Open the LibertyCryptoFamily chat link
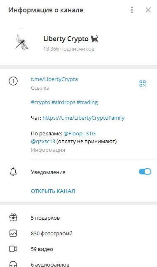Viewport: 157px width, 267px height. tap(84, 118)
